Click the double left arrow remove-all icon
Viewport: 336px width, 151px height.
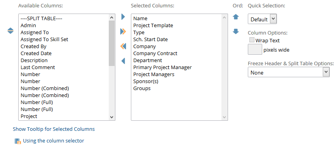click(123, 46)
